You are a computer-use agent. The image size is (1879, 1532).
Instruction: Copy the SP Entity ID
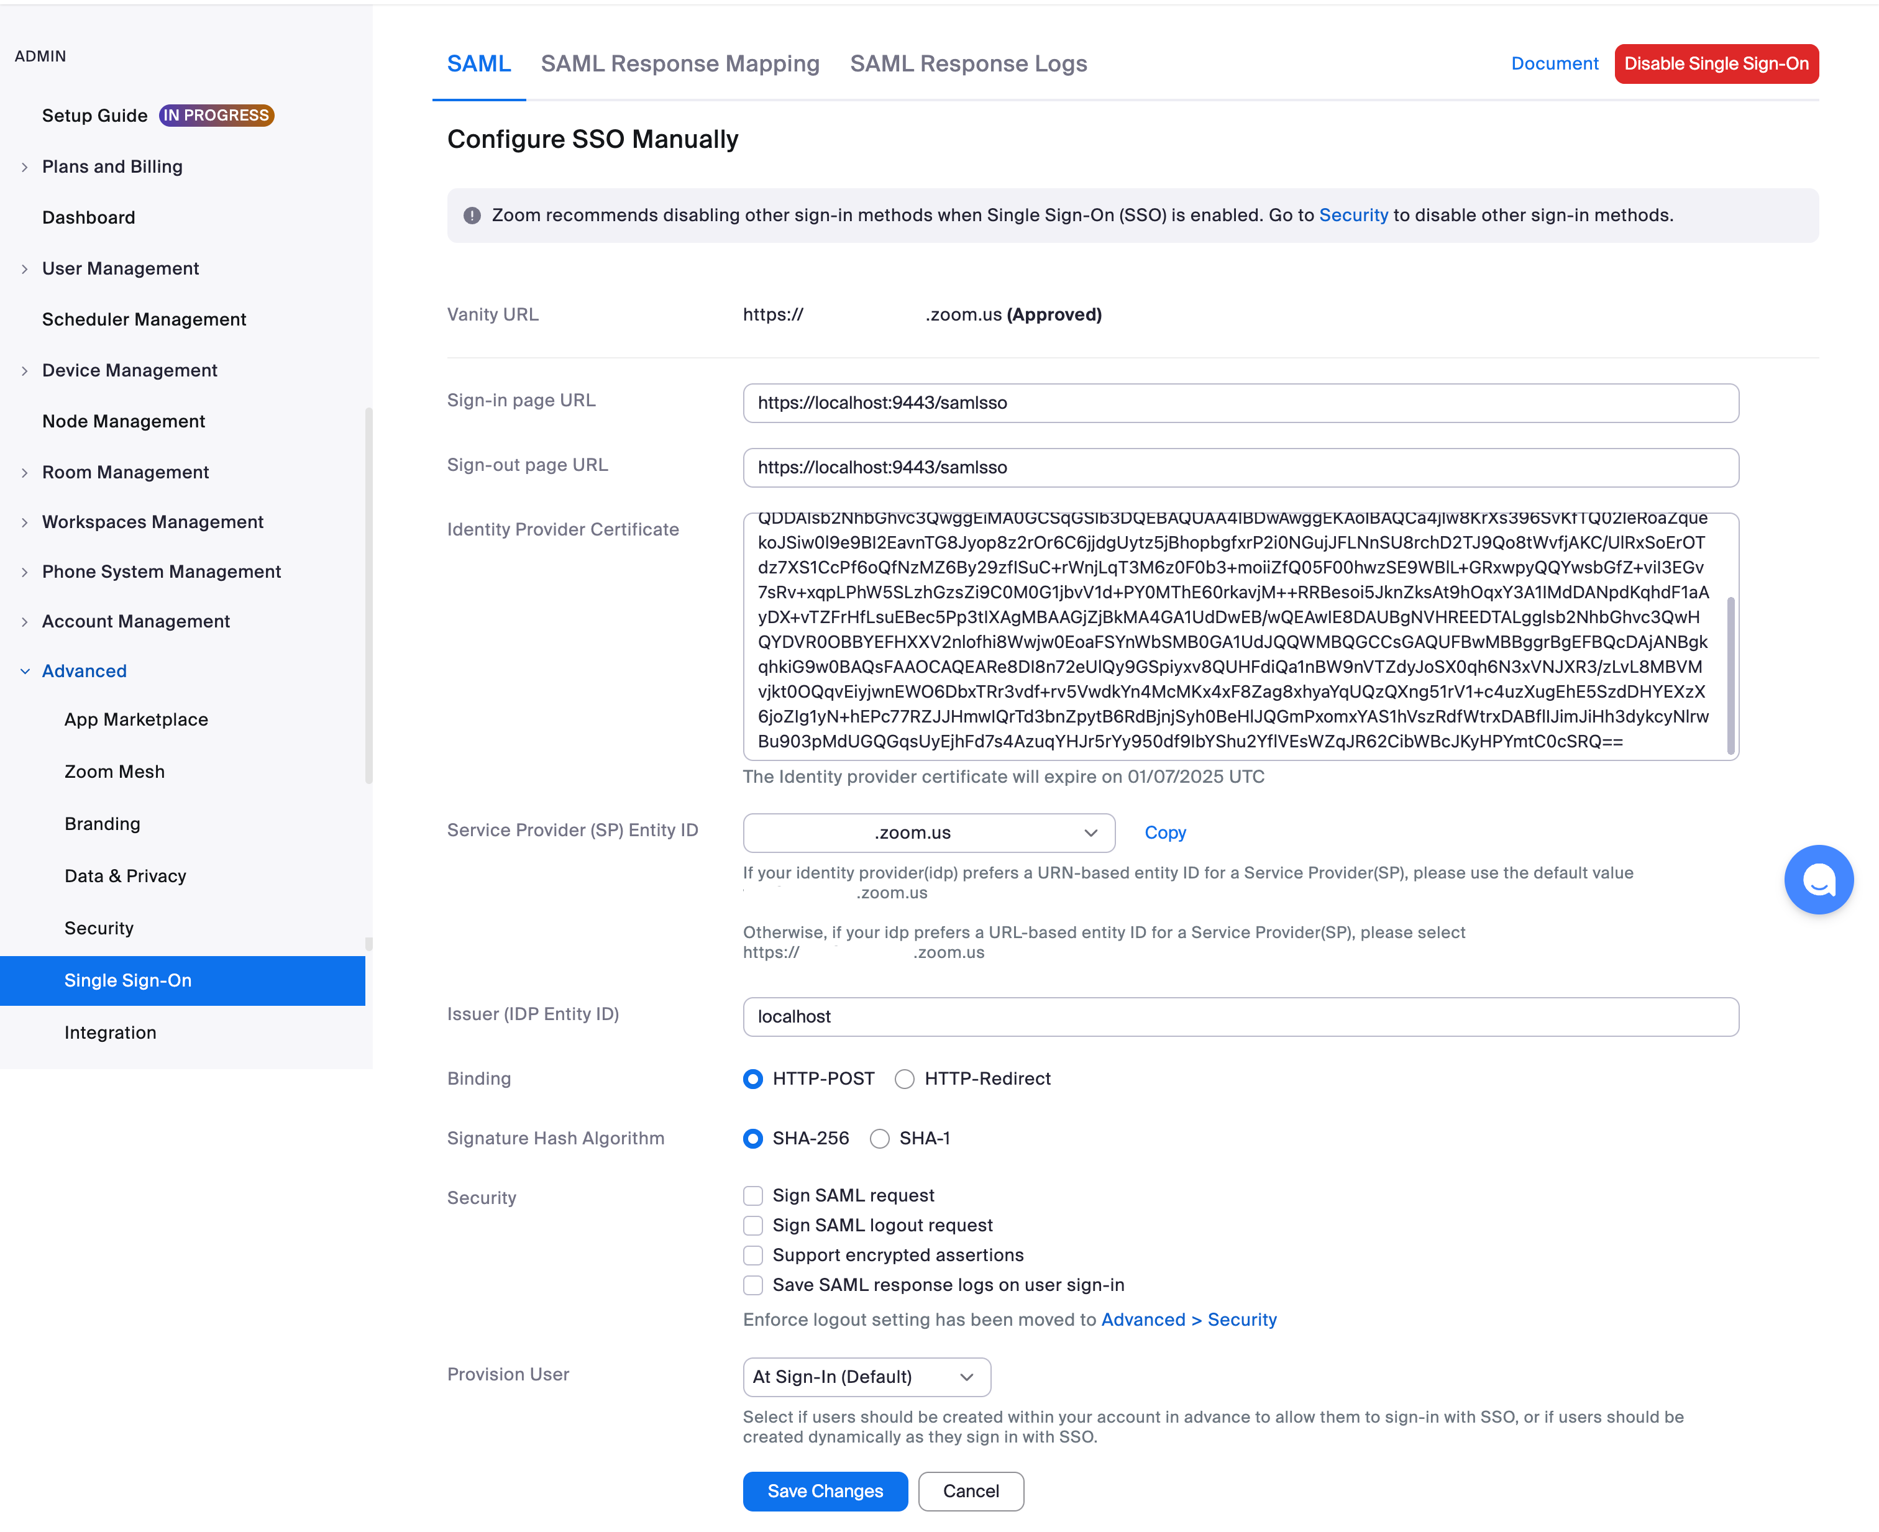tap(1165, 833)
